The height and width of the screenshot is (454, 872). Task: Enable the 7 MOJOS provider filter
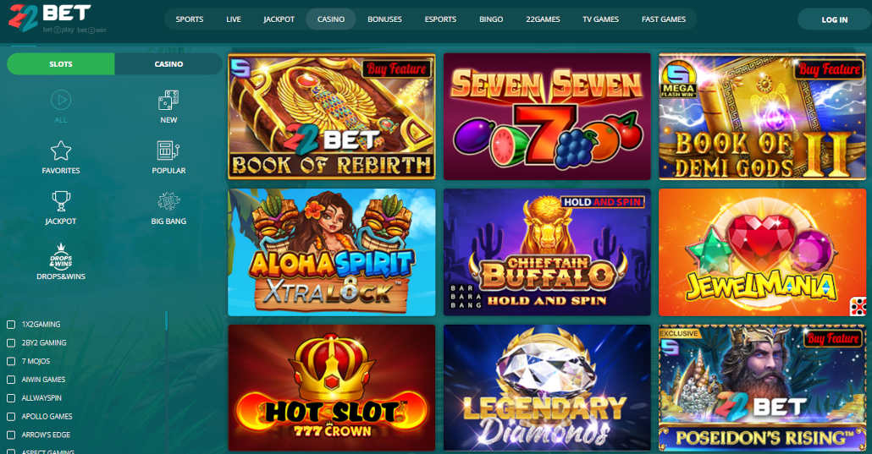(10, 361)
